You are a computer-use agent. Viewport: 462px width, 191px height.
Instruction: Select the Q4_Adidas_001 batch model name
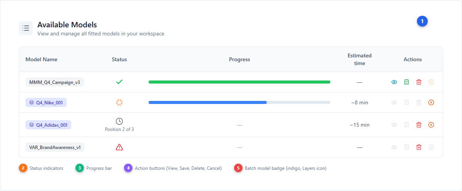coord(49,125)
